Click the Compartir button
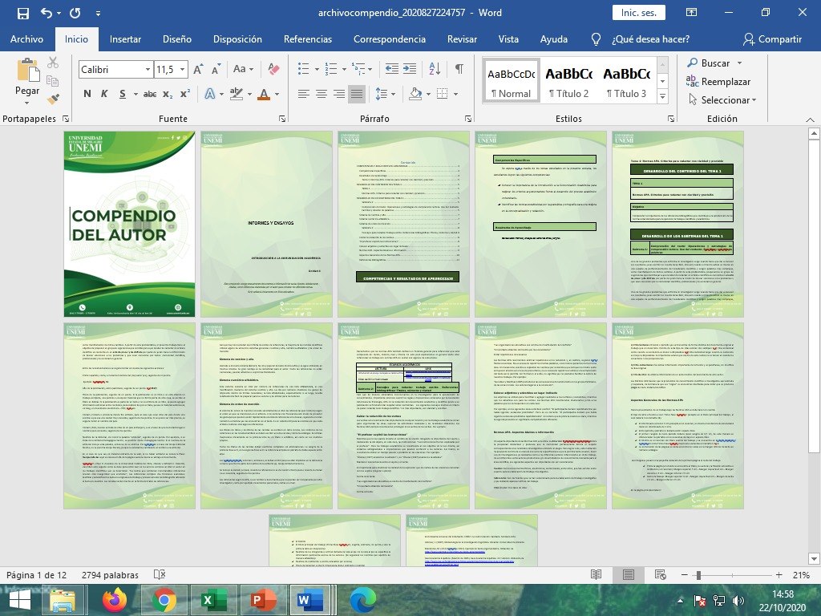Screen dimensions: 821x616 771,39
